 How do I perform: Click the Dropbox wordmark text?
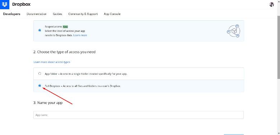[21, 4]
